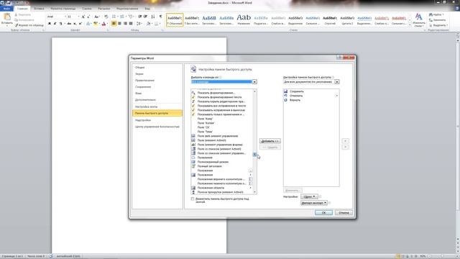Switch to the Рецензирование ribbon tab
This screenshot has height=259, width=460.
coord(127,9)
